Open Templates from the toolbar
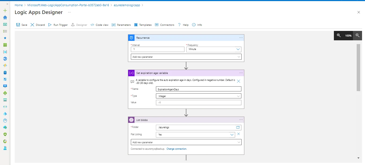This screenshot has height=165, width=365. pyautogui.click(x=143, y=24)
